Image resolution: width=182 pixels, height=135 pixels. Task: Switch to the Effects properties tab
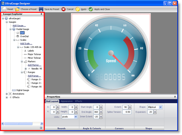[x=79, y=101]
